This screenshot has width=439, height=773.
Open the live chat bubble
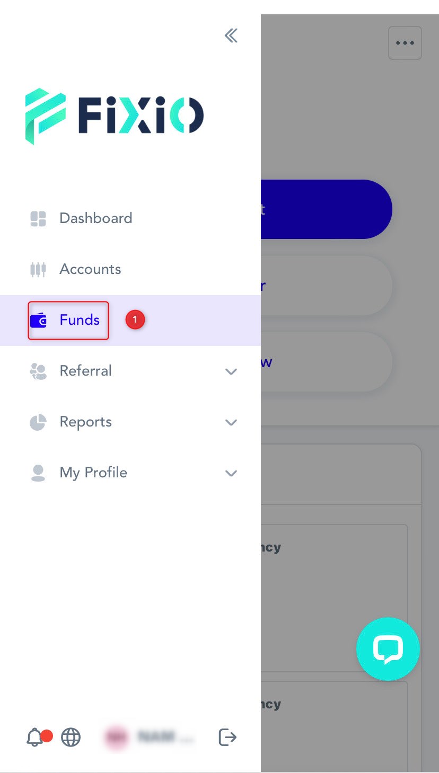tap(388, 648)
